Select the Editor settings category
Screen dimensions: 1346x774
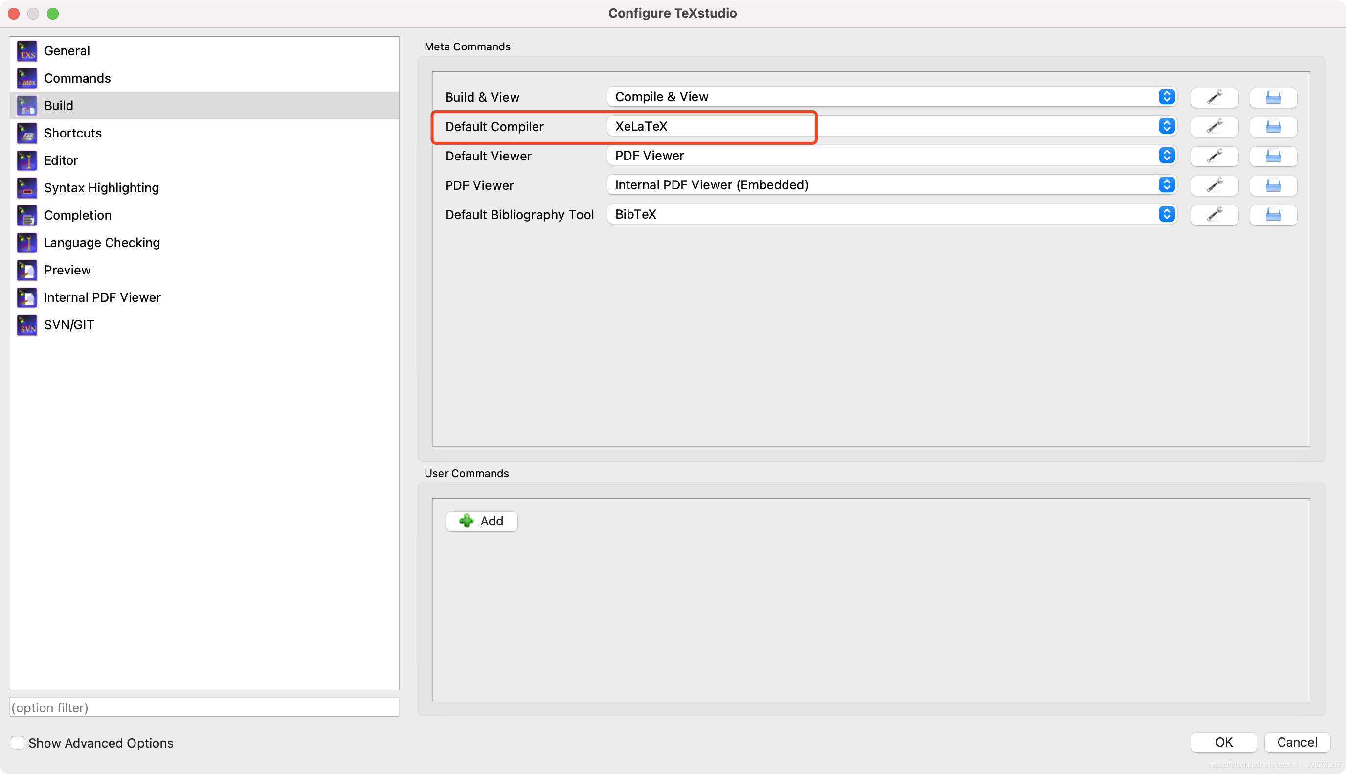point(61,160)
